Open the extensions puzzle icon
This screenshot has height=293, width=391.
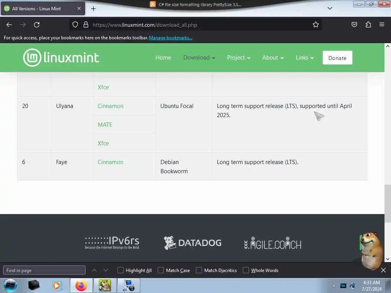point(368,24)
